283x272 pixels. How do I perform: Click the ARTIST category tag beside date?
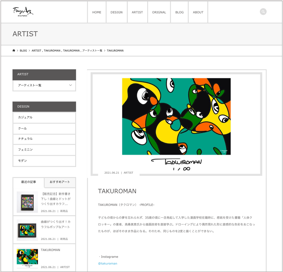point(128,173)
